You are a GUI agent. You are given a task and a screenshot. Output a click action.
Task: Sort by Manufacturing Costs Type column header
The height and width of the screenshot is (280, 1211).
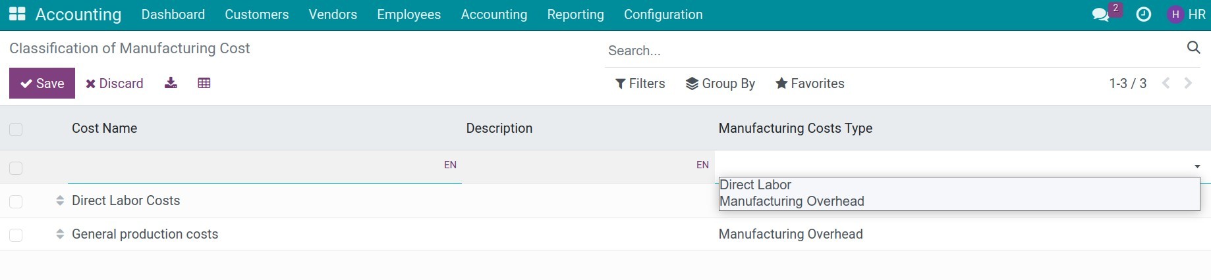point(796,128)
